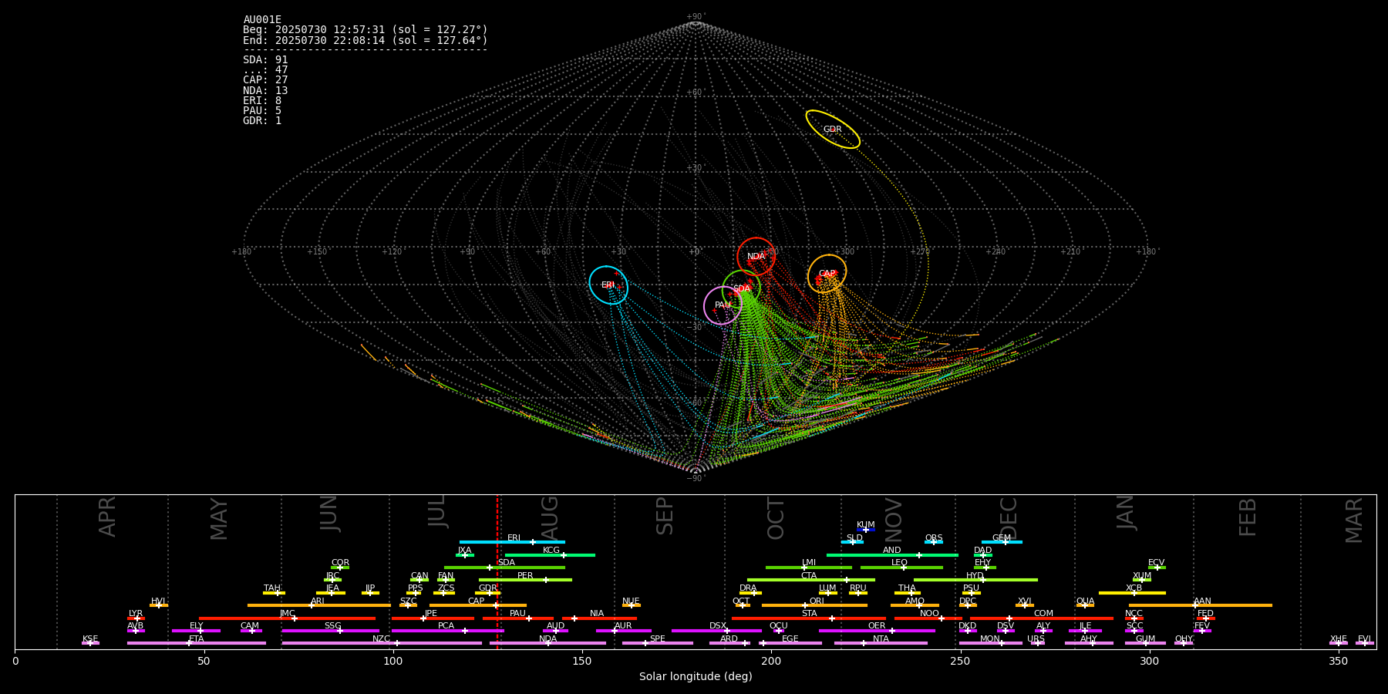Select the ECV shower label in the timeline
The image size is (1388, 694).
click(x=1156, y=563)
